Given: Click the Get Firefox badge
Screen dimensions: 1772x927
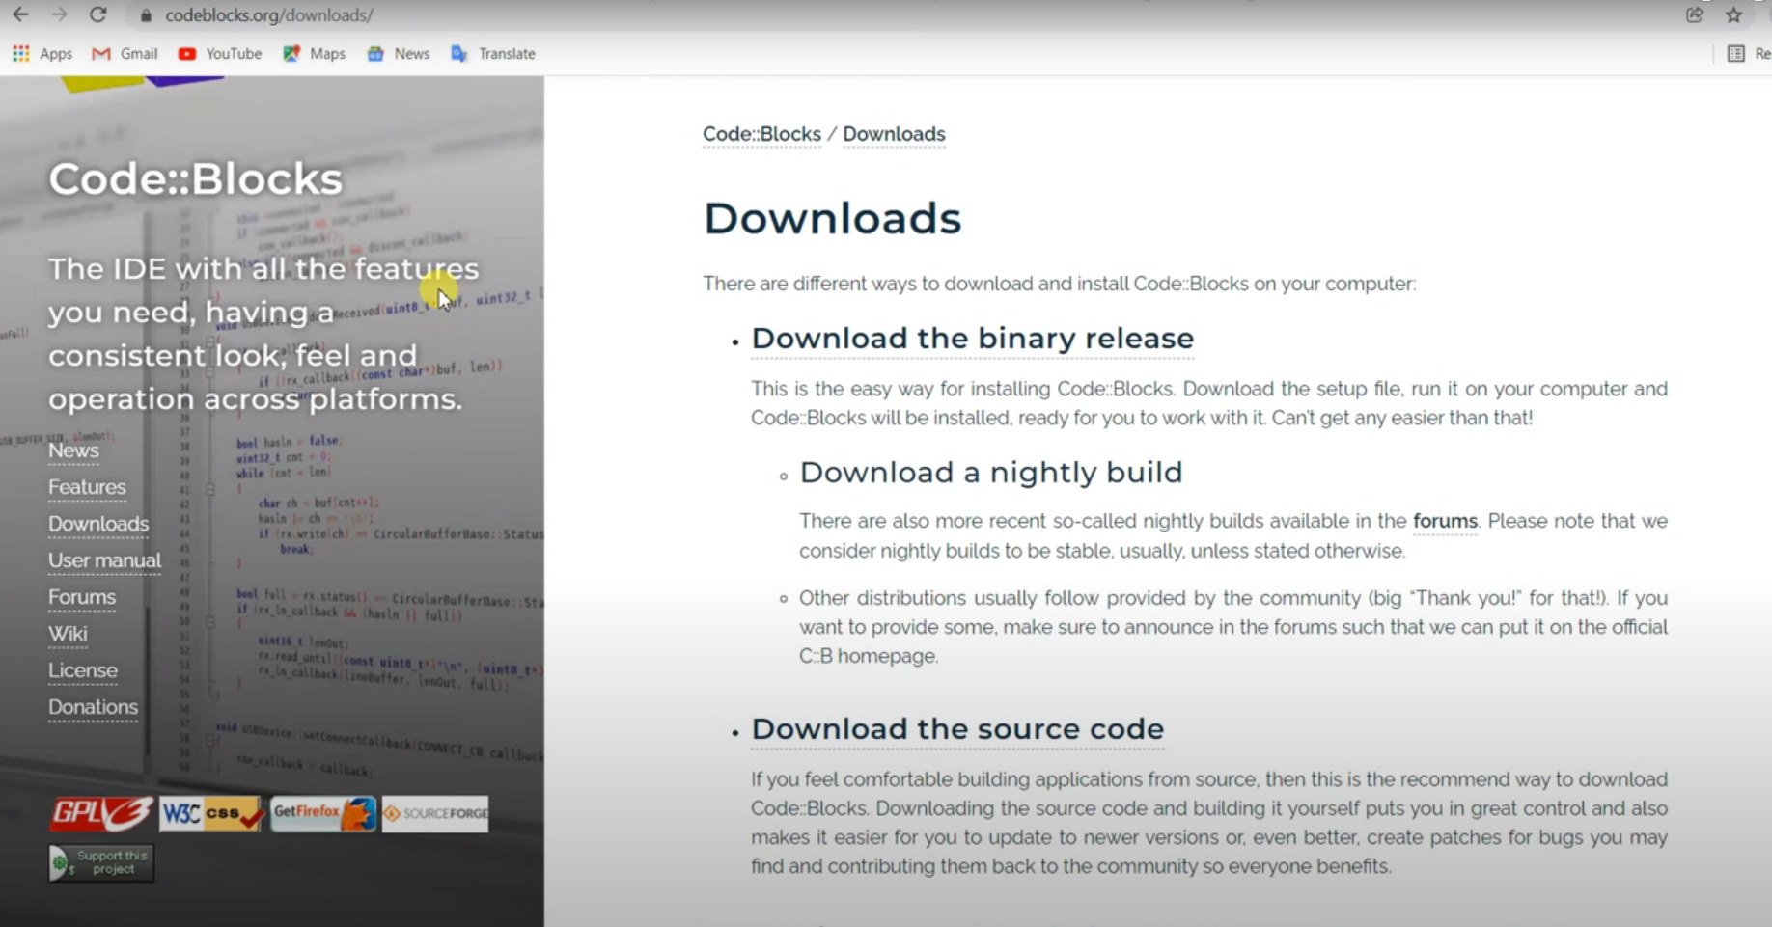Looking at the screenshot, I should click(x=323, y=813).
